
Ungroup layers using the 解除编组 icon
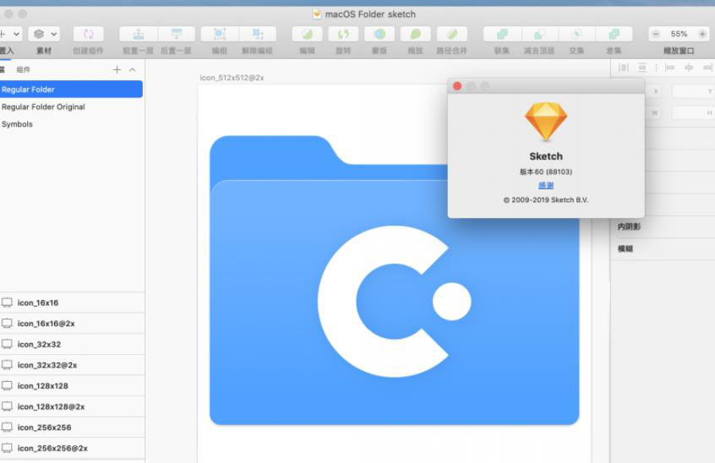(x=258, y=34)
